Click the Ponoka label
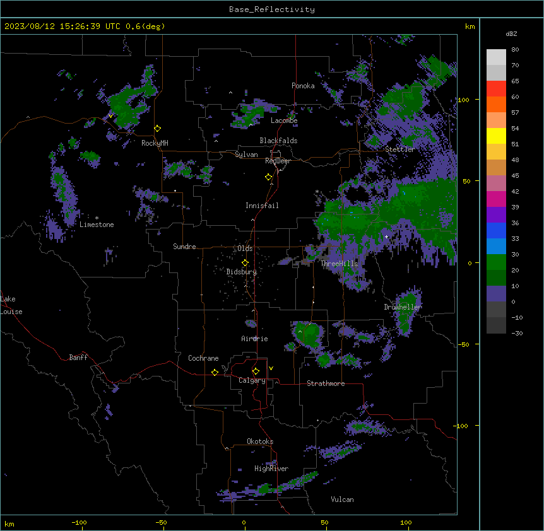The image size is (544, 531). point(303,86)
